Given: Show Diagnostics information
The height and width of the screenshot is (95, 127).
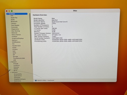Looking at the screenshot, I should (15, 29).
